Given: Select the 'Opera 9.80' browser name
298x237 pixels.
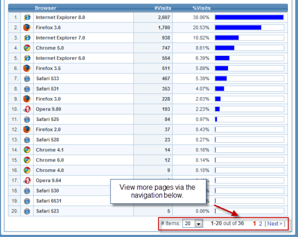Looking at the screenshot, I should [x=48, y=109].
